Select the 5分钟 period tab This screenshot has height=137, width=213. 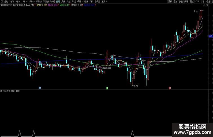point(18,1)
